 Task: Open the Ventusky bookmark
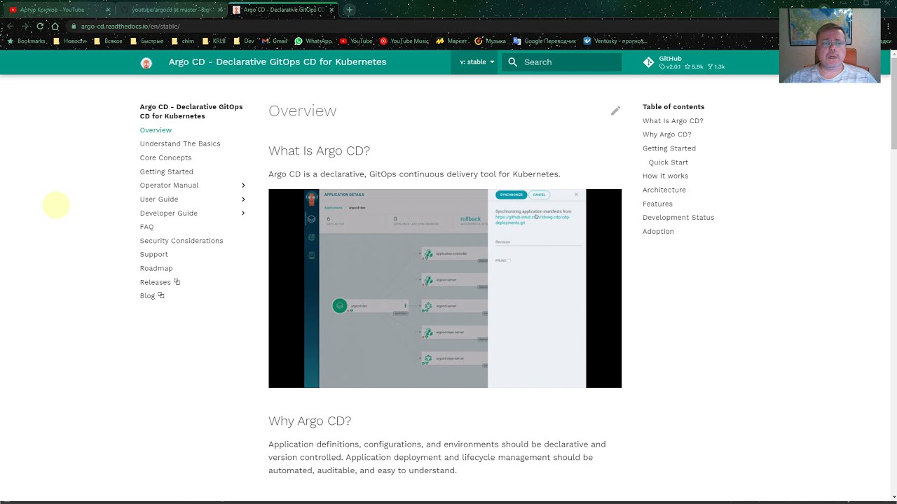tap(614, 41)
